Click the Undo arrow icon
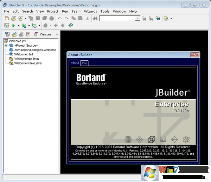Viewport: 211px width, 182px height. [60, 18]
